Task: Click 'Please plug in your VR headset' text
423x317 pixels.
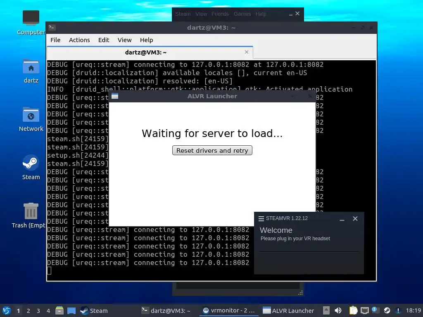Action: [x=295, y=239]
